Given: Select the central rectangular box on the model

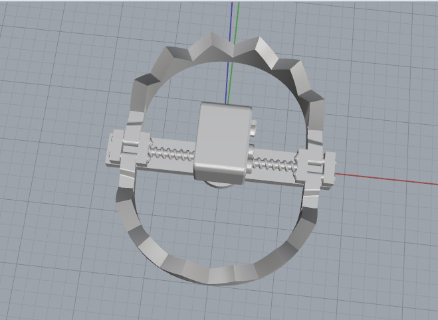Looking at the screenshot, I should (x=222, y=142).
